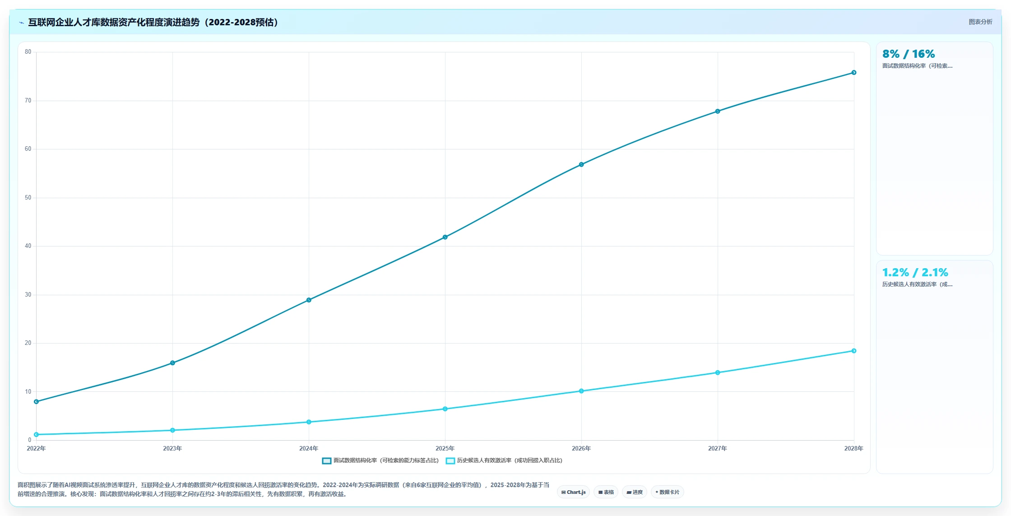Click the 数据卡片 tag pill
Screen dimensions: 1011x516
pyautogui.click(x=667, y=492)
